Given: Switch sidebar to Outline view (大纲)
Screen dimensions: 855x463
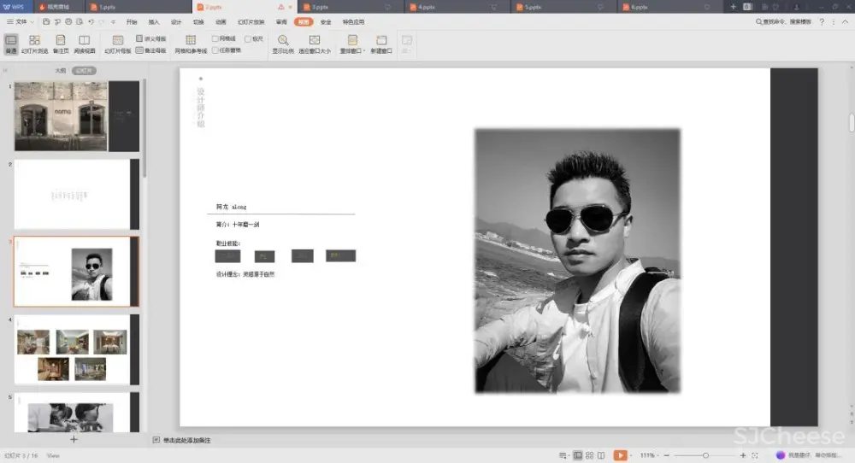Looking at the screenshot, I should point(61,71).
